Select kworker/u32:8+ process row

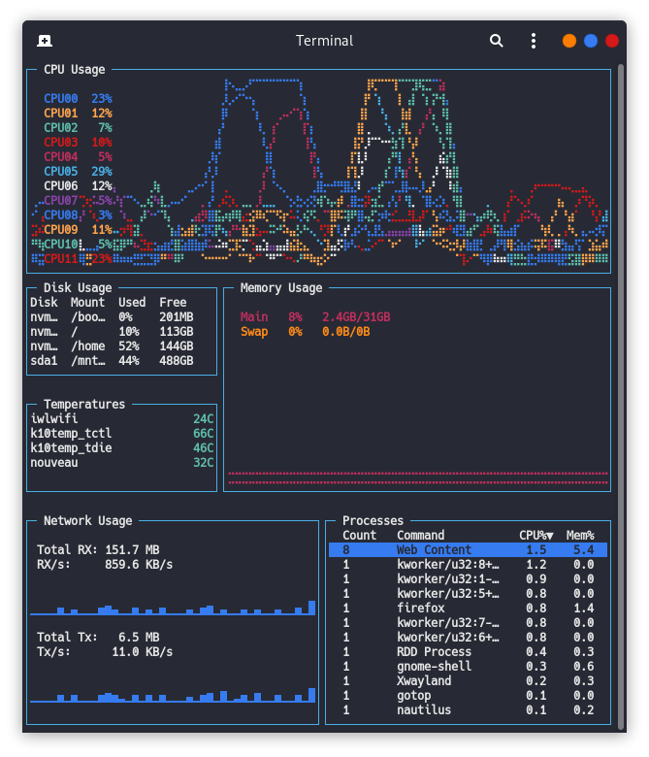468,565
